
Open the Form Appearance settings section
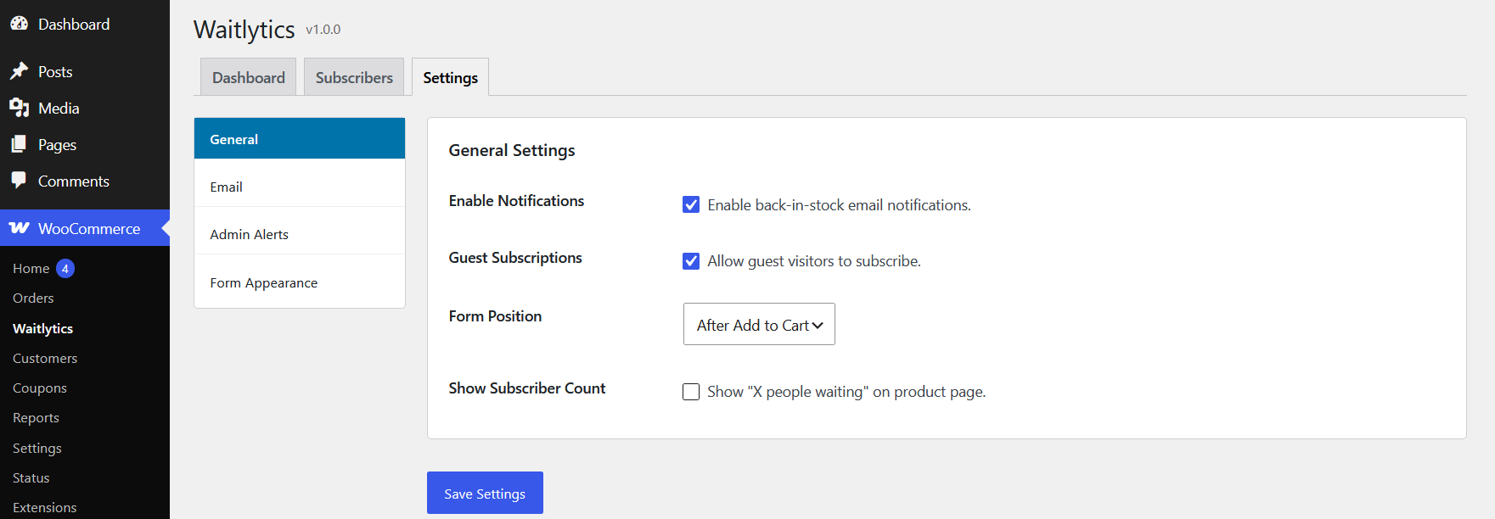pos(300,282)
